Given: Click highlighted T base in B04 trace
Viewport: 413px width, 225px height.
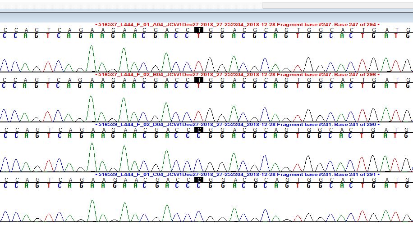Looking at the screenshot, I should tap(198, 80).
